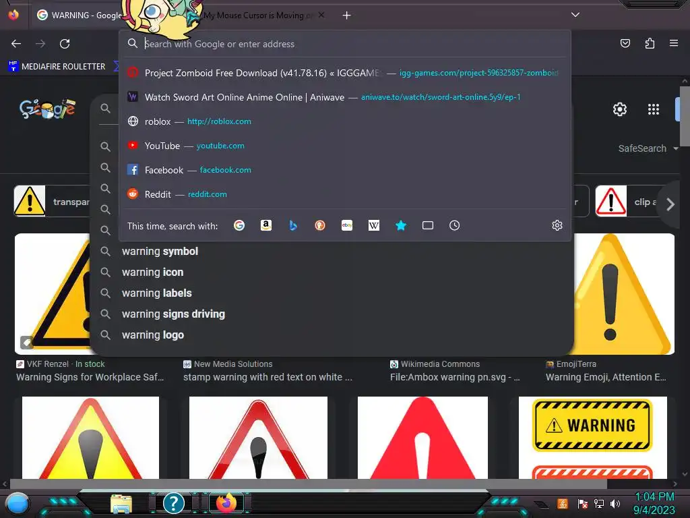The width and height of the screenshot is (690, 518).
Task: Search history with the clock icon
Action: 455,225
